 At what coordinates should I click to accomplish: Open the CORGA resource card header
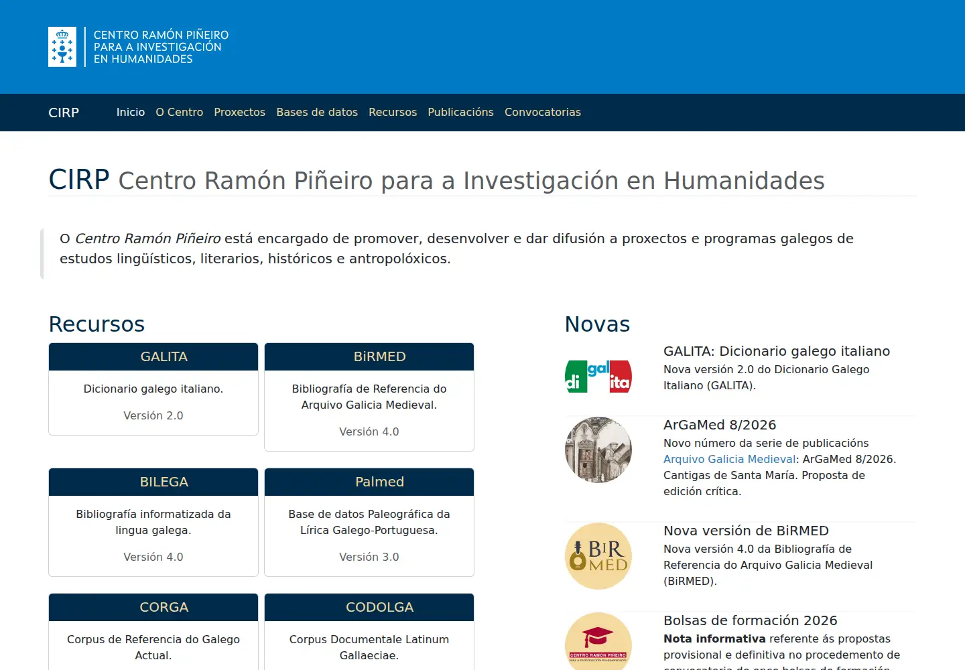pyautogui.click(x=153, y=607)
